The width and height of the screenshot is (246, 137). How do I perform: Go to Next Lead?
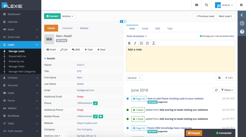[225, 16]
